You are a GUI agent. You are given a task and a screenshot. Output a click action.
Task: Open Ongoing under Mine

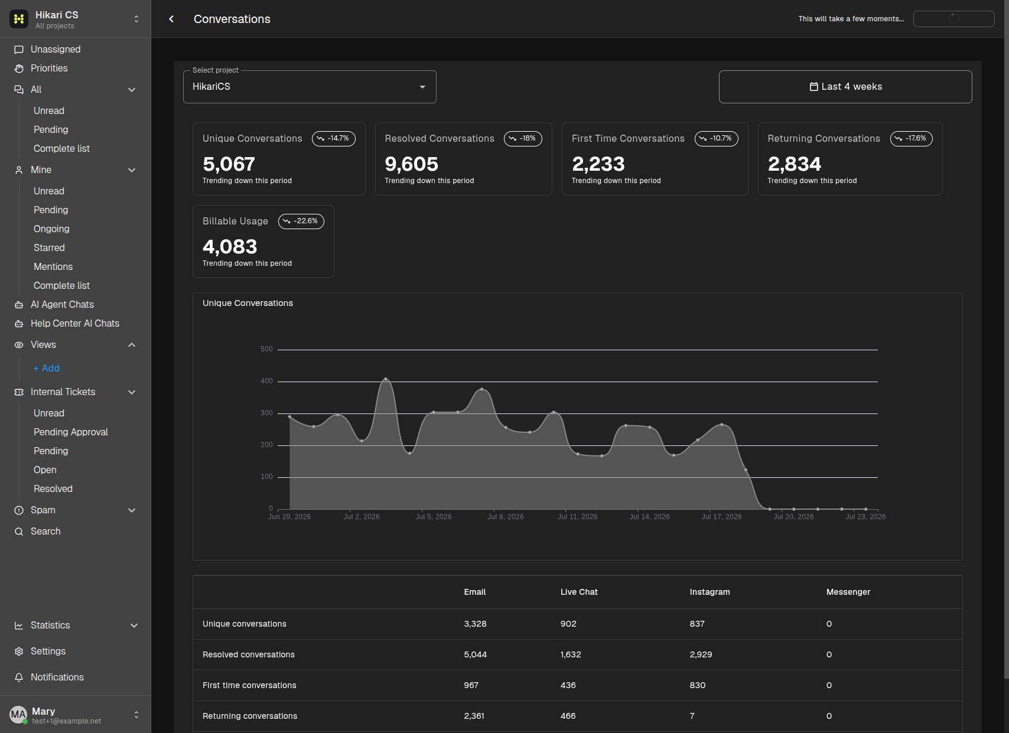(51, 229)
